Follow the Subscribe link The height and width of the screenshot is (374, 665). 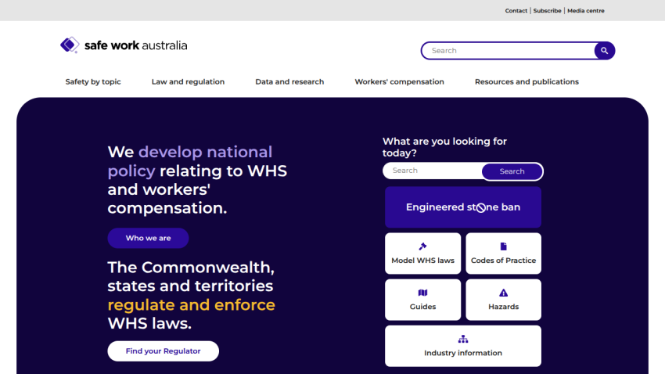[x=547, y=11]
